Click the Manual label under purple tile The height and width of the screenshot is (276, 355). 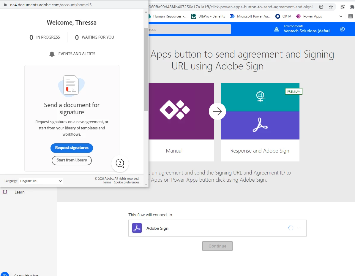point(174,151)
